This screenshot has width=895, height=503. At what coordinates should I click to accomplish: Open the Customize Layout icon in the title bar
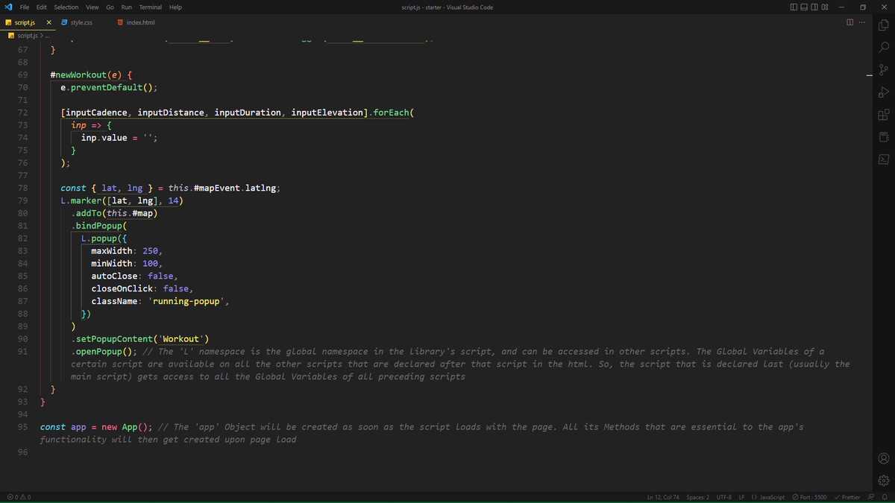coord(826,7)
